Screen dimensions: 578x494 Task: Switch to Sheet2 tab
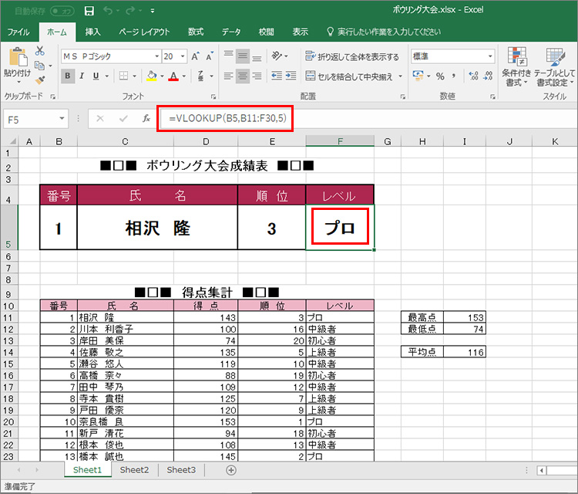click(134, 469)
